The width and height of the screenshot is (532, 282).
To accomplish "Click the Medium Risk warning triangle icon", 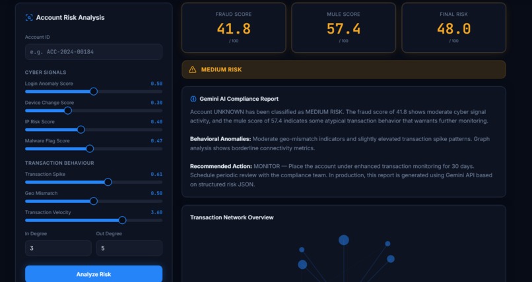I will point(192,70).
